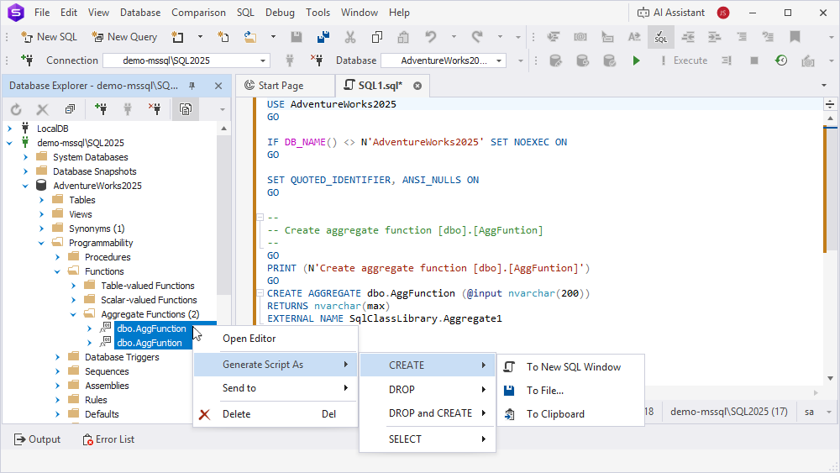Select the Synonyms (1) folder
840x473 pixels.
[97, 229]
